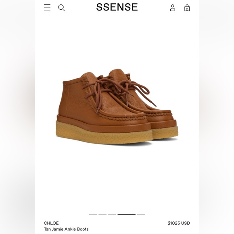Click the blurred left margin area

(x=17, y=117)
